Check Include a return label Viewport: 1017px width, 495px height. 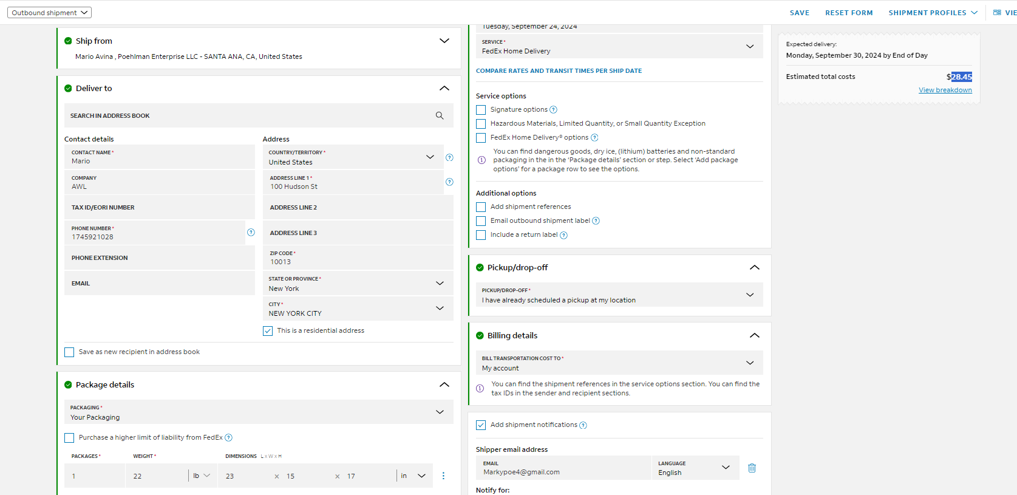click(x=481, y=235)
